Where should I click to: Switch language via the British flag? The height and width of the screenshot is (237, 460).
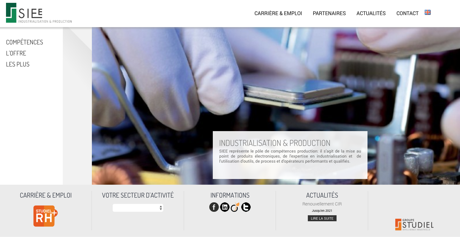[x=428, y=13]
